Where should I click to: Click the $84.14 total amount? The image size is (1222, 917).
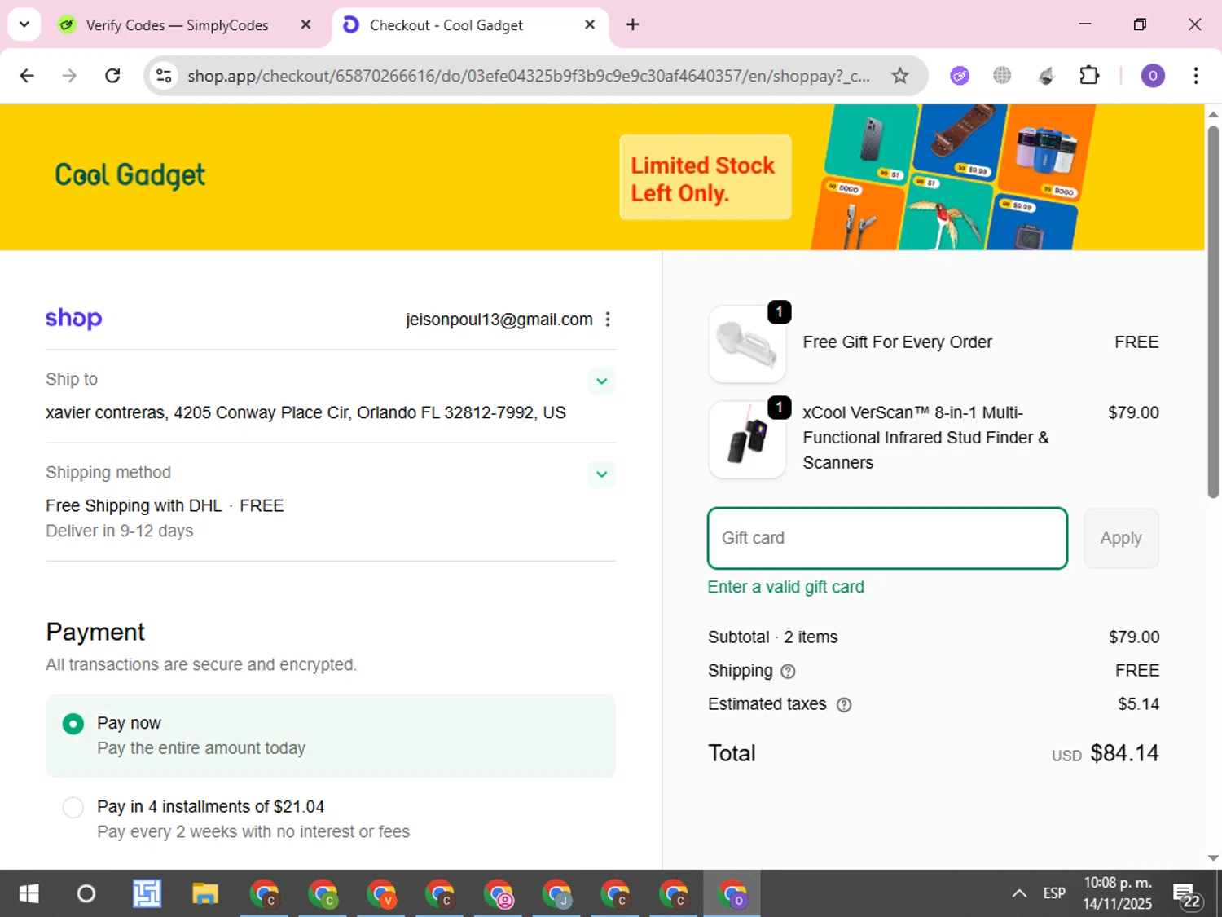point(1124,753)
